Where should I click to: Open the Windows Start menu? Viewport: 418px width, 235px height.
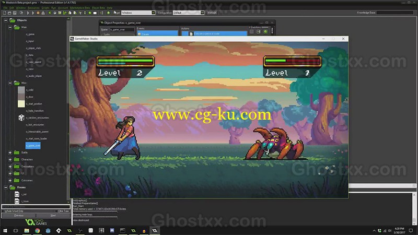pyautogui.click(x=5, y=231)
